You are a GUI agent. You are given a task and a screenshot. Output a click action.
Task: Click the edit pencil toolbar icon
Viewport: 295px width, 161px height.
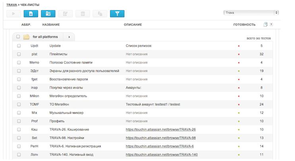click(65, 14)
